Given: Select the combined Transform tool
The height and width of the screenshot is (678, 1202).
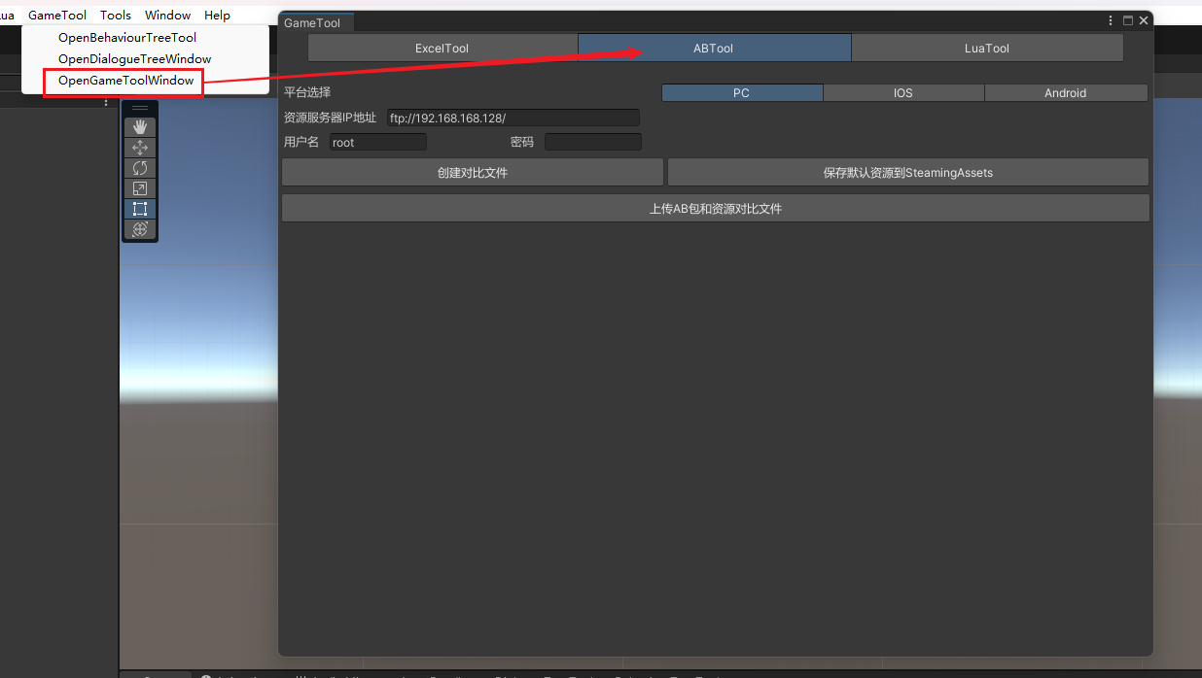Looking at the screenshot, I should coord(139,228).
